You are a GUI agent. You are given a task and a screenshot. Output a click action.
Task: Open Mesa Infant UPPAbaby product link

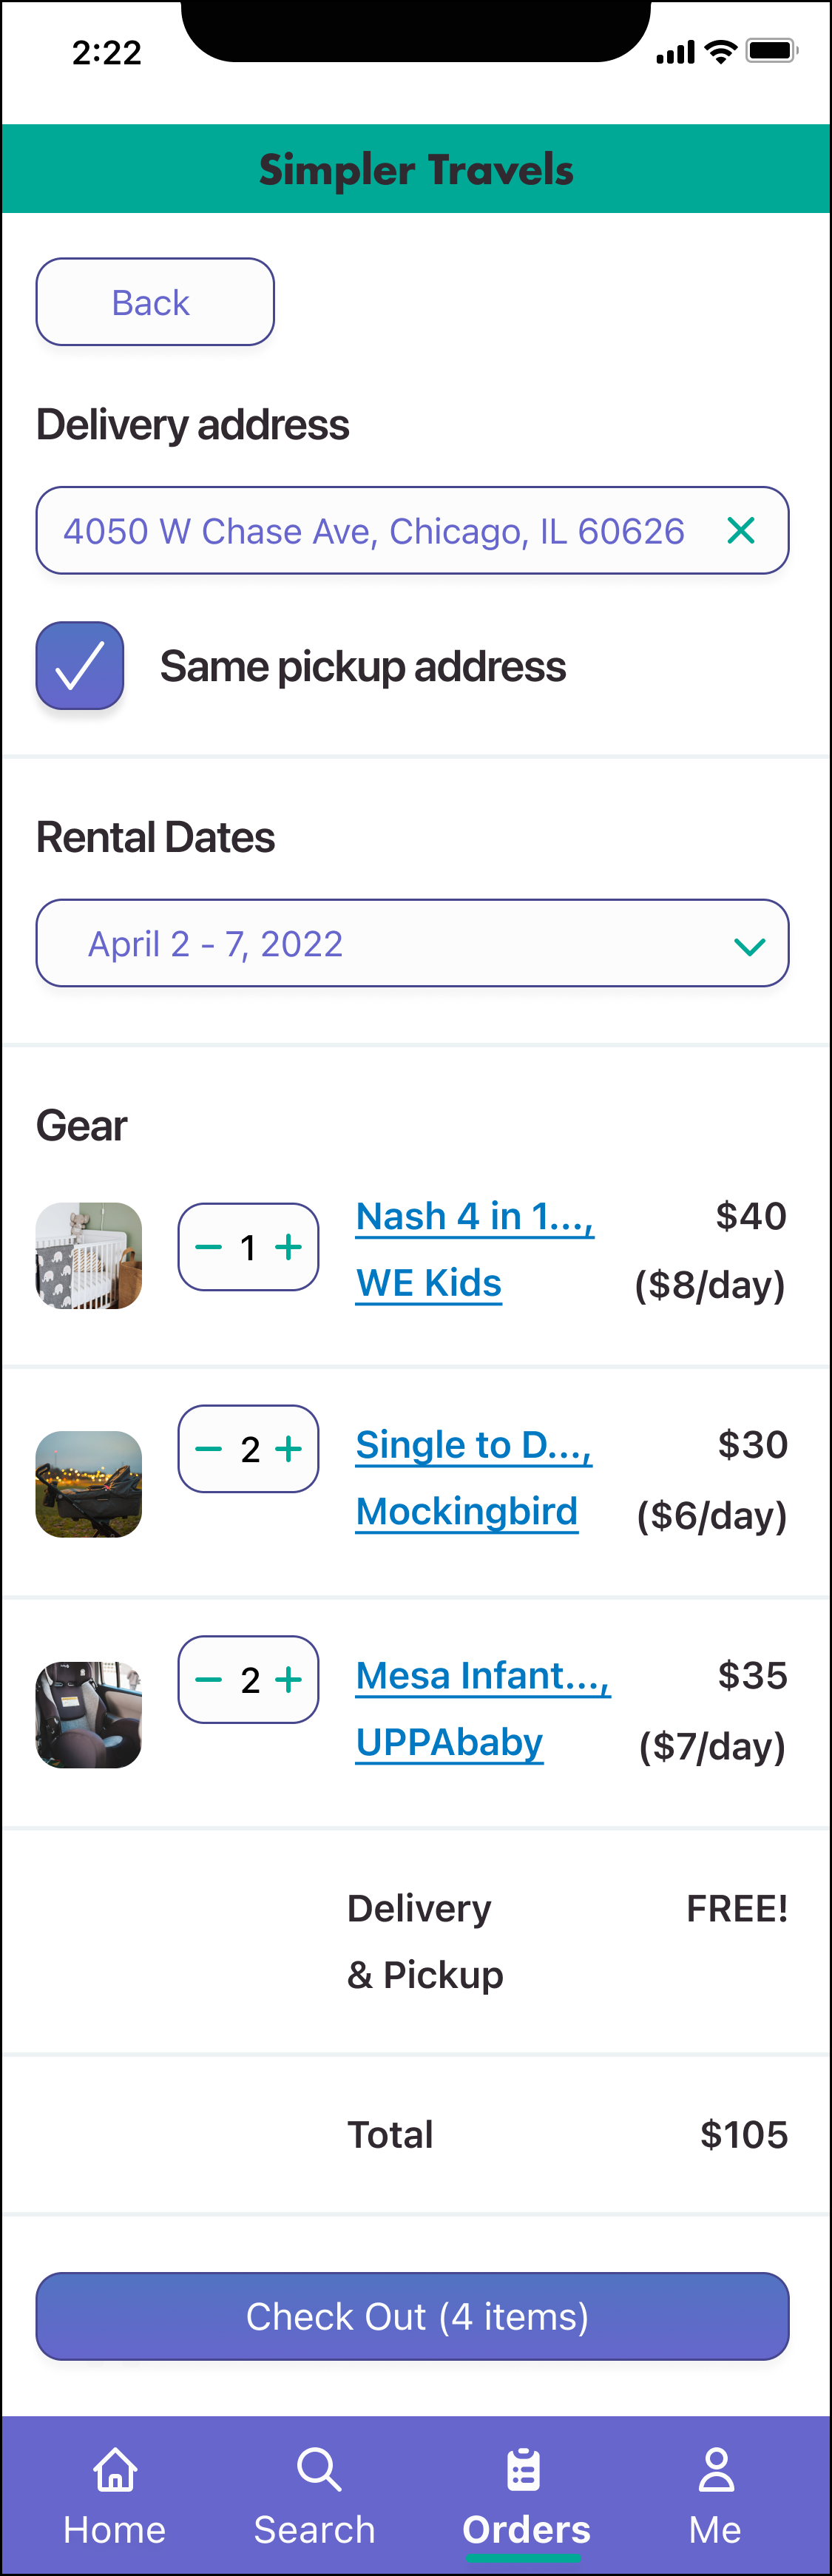pyautogui.click(x=482, y=1677)
